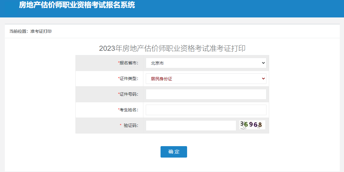Click the arrow on the 居民身份证 select box
This screenshot has height=172, width=344.
coord(263,79)
